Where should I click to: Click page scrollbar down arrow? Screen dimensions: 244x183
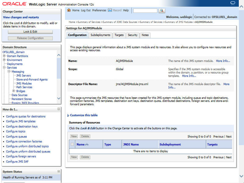pos(241,176)
